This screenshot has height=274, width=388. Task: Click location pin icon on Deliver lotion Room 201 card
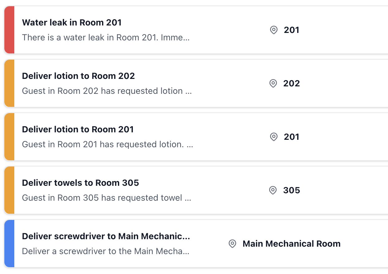273,137
